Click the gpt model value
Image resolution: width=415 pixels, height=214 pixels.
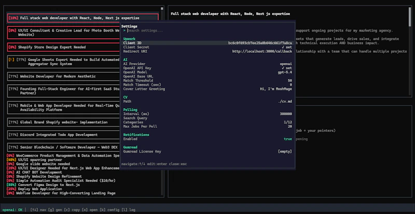click(285, 72)
